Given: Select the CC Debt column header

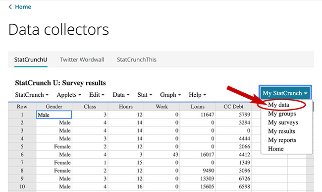Looking at the screenshot, I should pos(233,107).
